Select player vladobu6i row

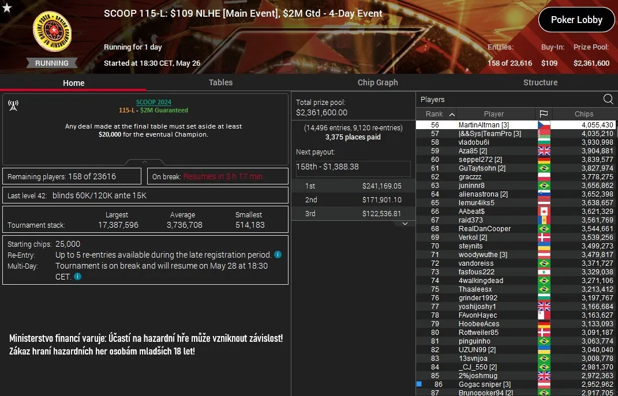click(515, 142)
